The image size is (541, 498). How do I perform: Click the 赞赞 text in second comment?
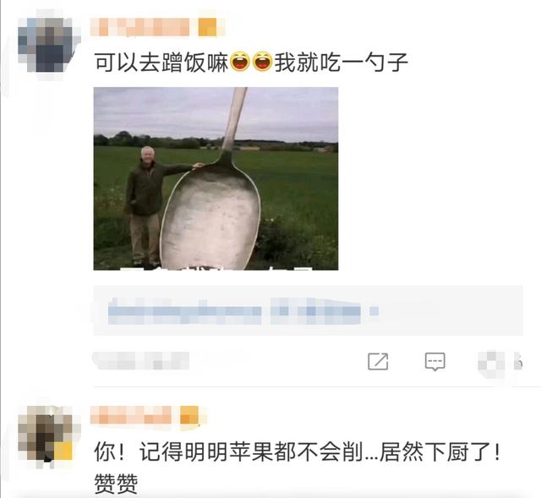[x=116, y=484]
